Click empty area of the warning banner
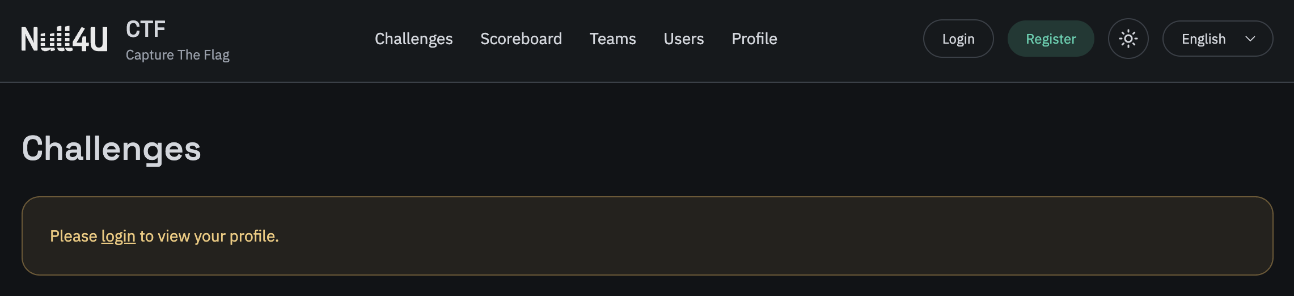 click(x=737, y=236)
